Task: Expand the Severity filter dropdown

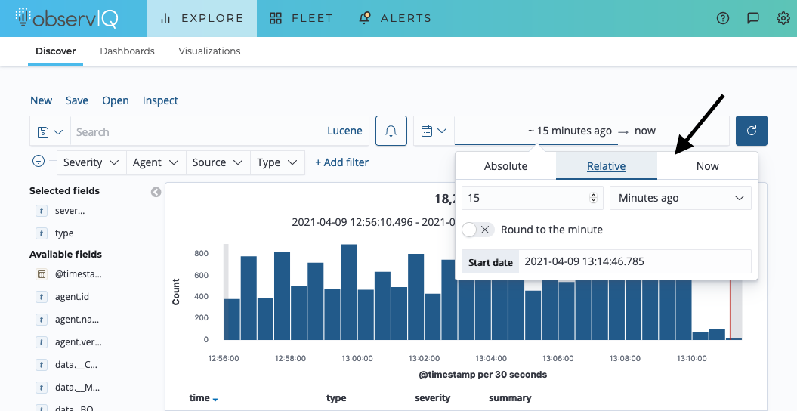Action: [x=91, y=162]
